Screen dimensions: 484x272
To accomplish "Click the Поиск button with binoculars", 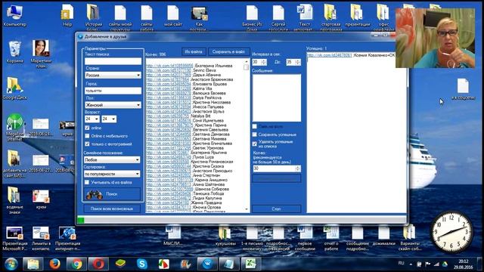I will pos(112,194).
